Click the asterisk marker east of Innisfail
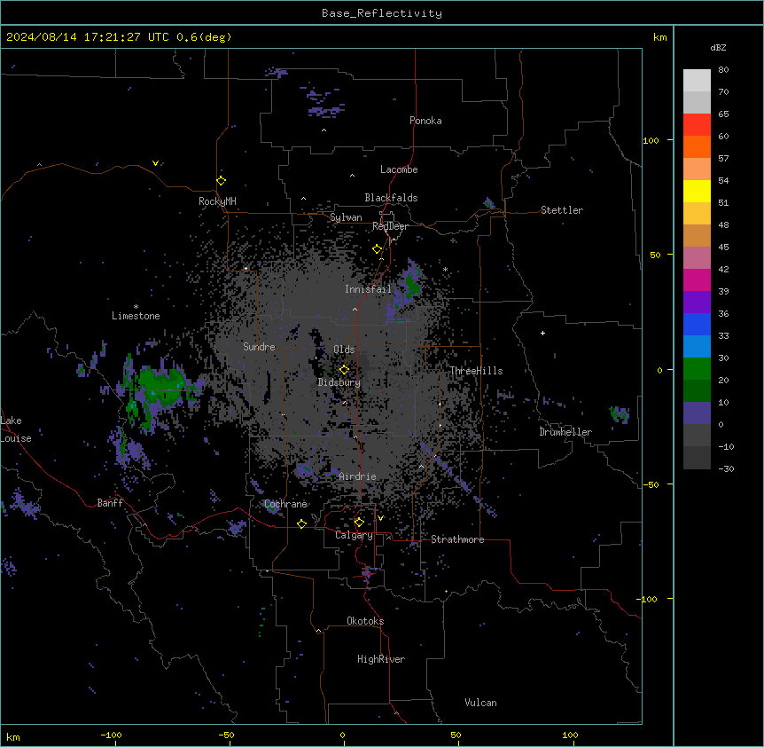Screen dimensions: 764x747 coord(445,269)
